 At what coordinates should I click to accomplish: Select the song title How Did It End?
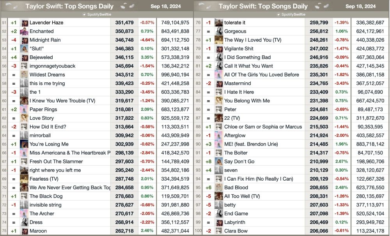click(48, 127)
